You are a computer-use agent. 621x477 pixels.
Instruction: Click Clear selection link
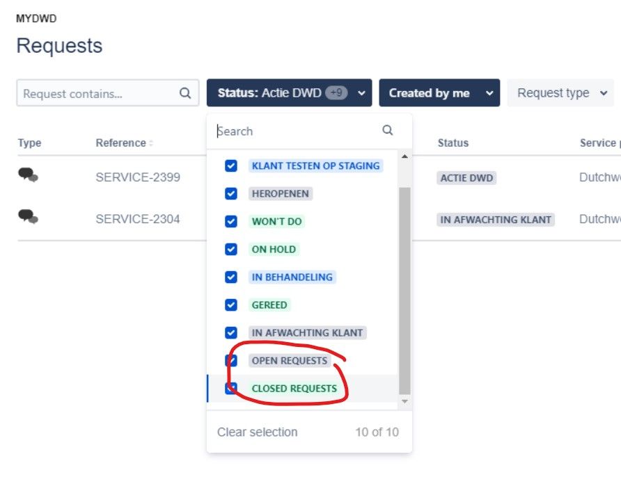pyautogui.click(x=257, y=432)
